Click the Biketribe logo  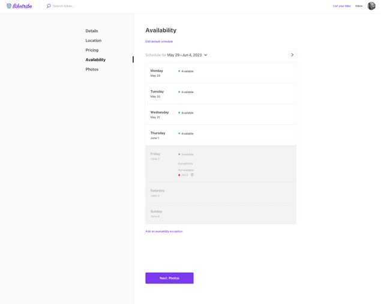[19, 6]
